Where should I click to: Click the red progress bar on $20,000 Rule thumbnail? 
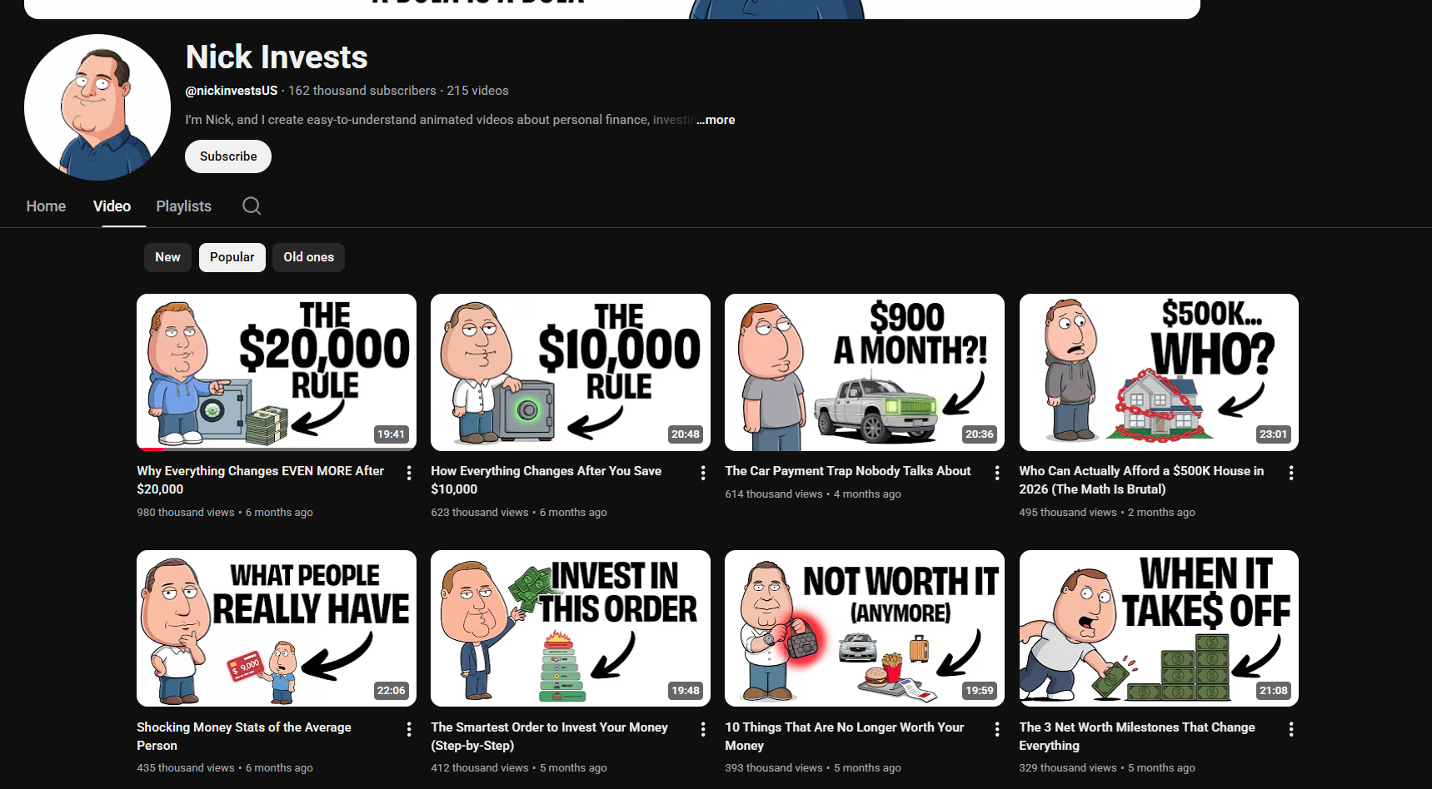pos(152,449)
